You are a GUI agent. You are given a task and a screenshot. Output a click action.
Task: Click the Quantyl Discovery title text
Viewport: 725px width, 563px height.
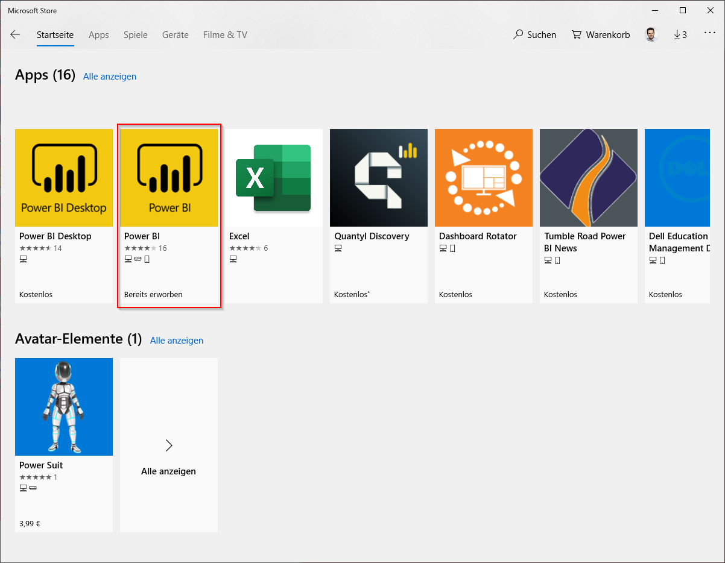[x=372, y=236]
